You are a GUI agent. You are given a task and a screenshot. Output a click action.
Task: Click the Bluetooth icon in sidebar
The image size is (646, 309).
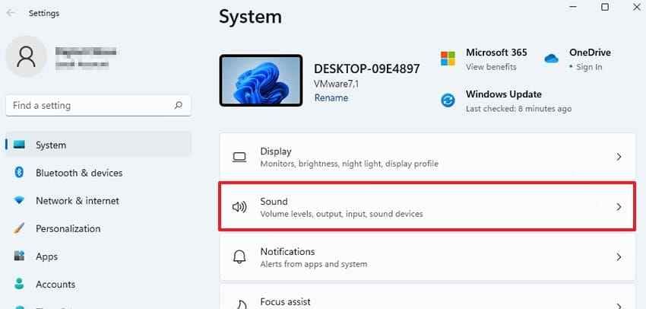tap(19, 173)
